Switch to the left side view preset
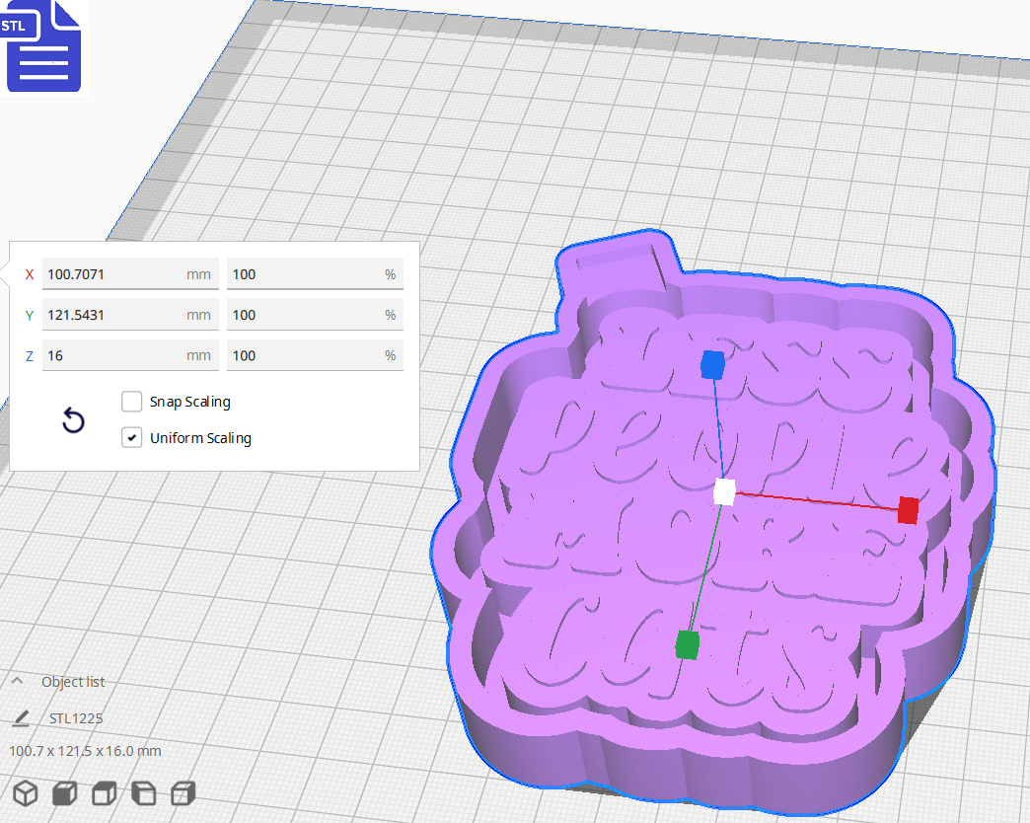Image resolution: width=1030 pixels, height=823 pixels. 142,792
